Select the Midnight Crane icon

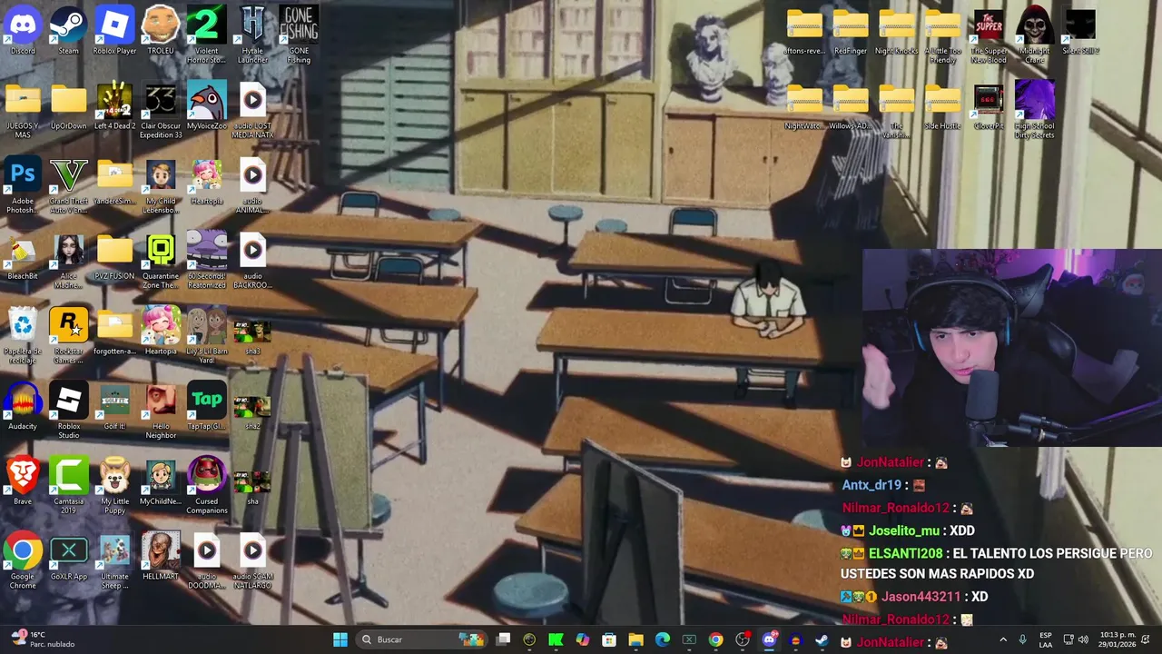(1035, 35)
